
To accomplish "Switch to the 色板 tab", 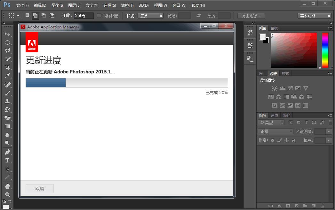I will 274,28.
